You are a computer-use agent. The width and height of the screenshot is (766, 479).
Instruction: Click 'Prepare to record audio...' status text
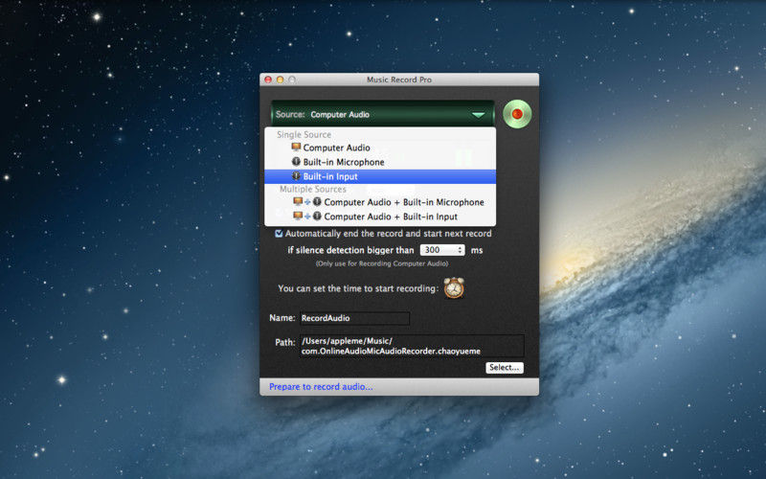point(321,387)
